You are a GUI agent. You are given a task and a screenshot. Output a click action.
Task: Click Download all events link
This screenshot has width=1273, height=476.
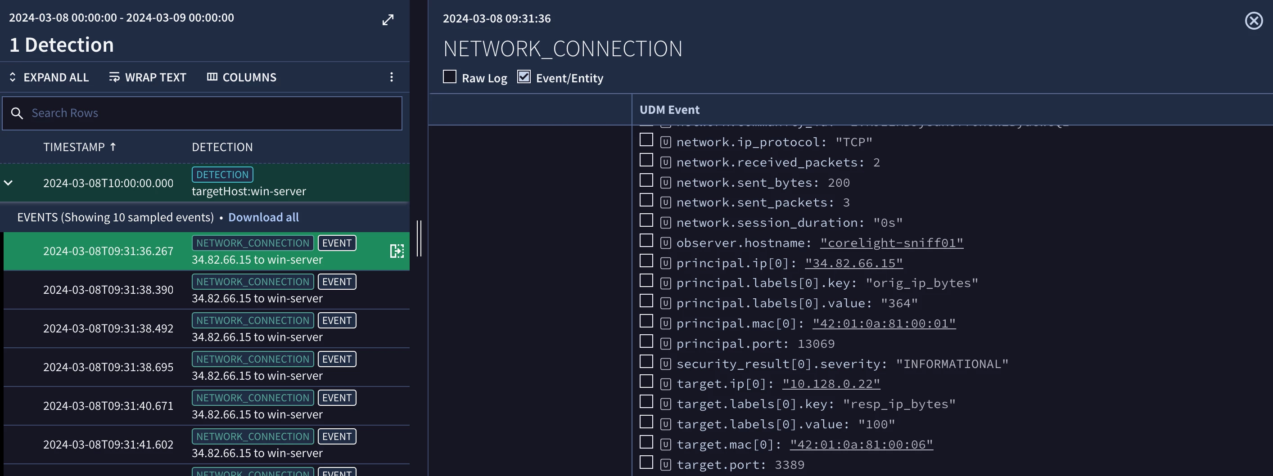pyautogui.click(x=263, y=217)
